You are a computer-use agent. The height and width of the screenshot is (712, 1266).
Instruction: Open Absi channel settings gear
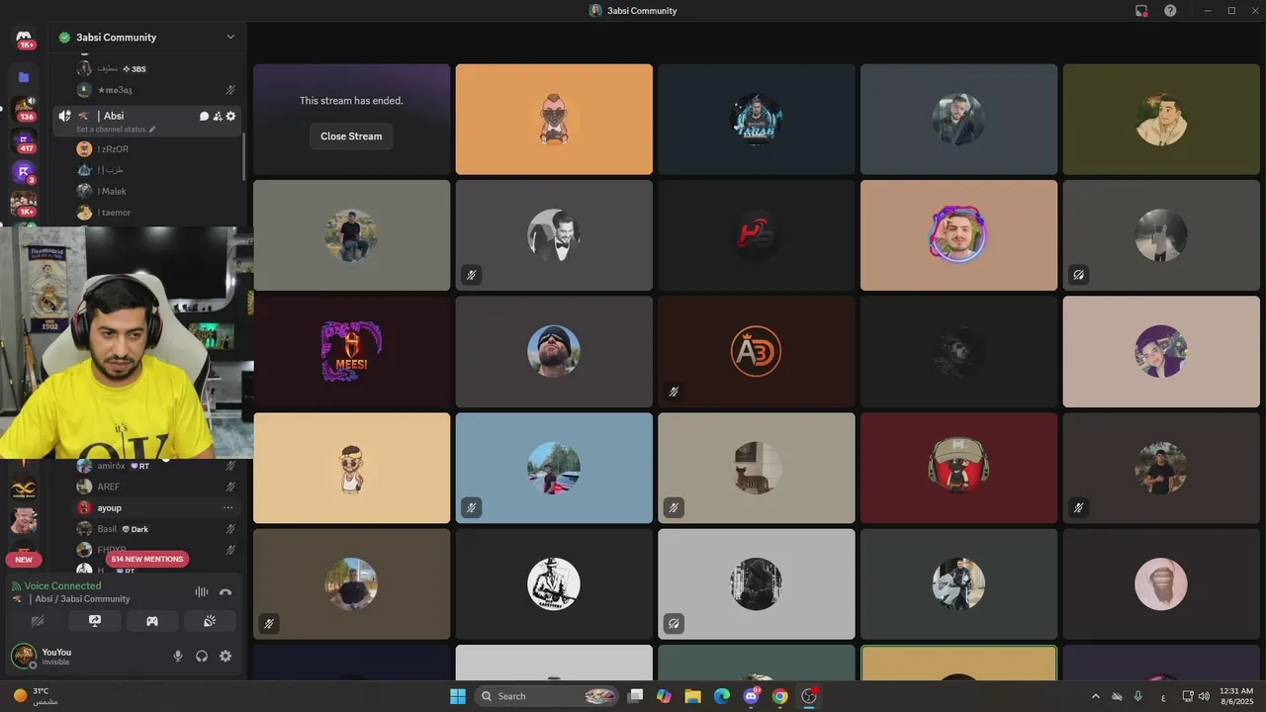coord(231,116)
